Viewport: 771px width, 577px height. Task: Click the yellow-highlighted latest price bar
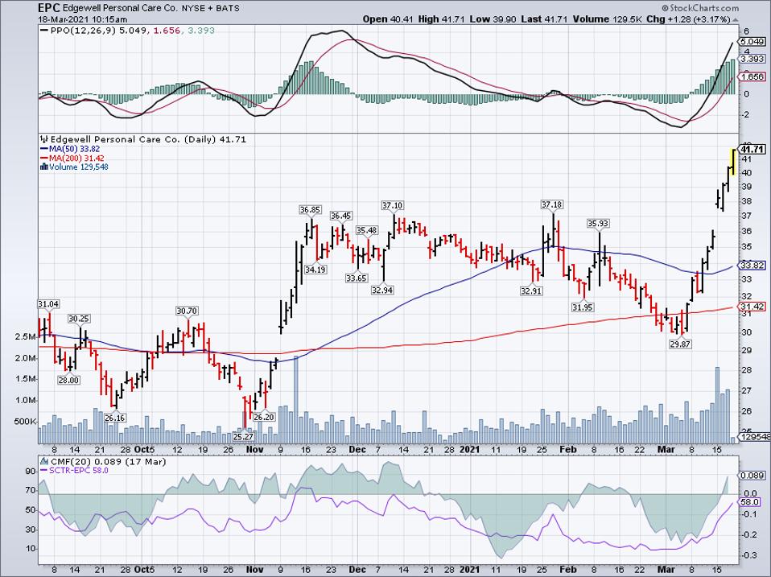coord(734,162)
